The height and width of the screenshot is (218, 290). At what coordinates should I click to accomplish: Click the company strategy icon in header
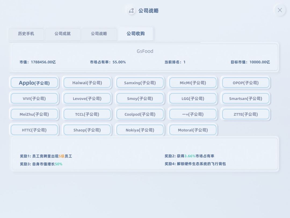point(131,11)
